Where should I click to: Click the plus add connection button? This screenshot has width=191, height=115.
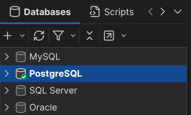pyautogui.click(x=8, y=36)
